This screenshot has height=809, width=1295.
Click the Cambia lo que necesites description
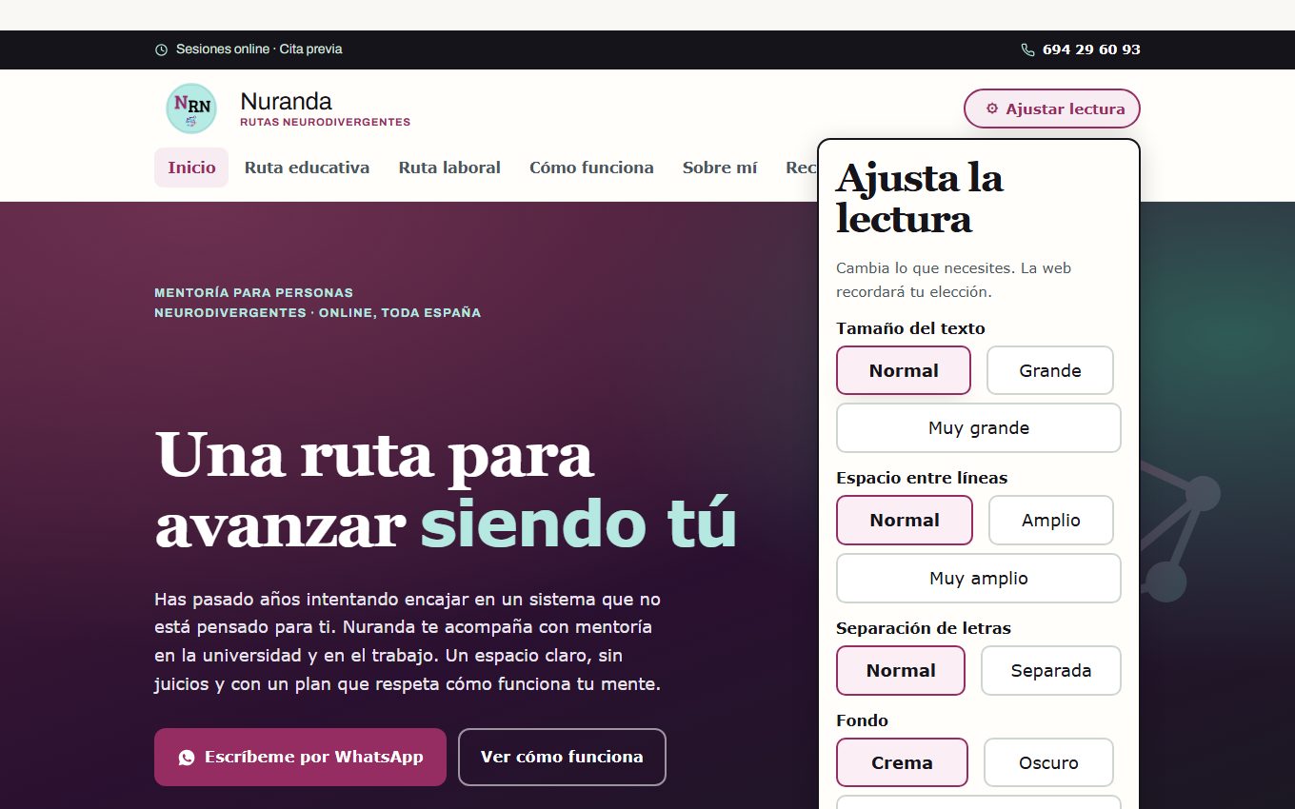[x=953, y=280]
